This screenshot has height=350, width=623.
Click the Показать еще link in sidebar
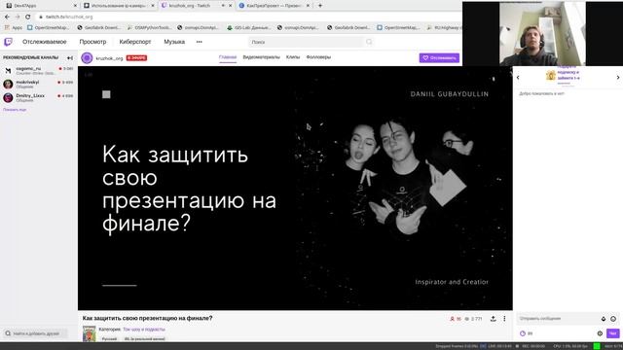pos(15,110)
